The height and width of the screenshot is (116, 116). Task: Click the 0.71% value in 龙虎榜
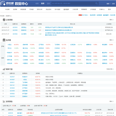[63, 48]
